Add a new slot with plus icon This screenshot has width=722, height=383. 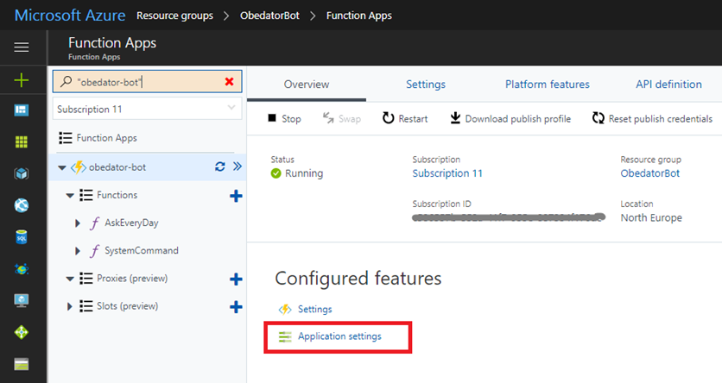pos(235,306)
